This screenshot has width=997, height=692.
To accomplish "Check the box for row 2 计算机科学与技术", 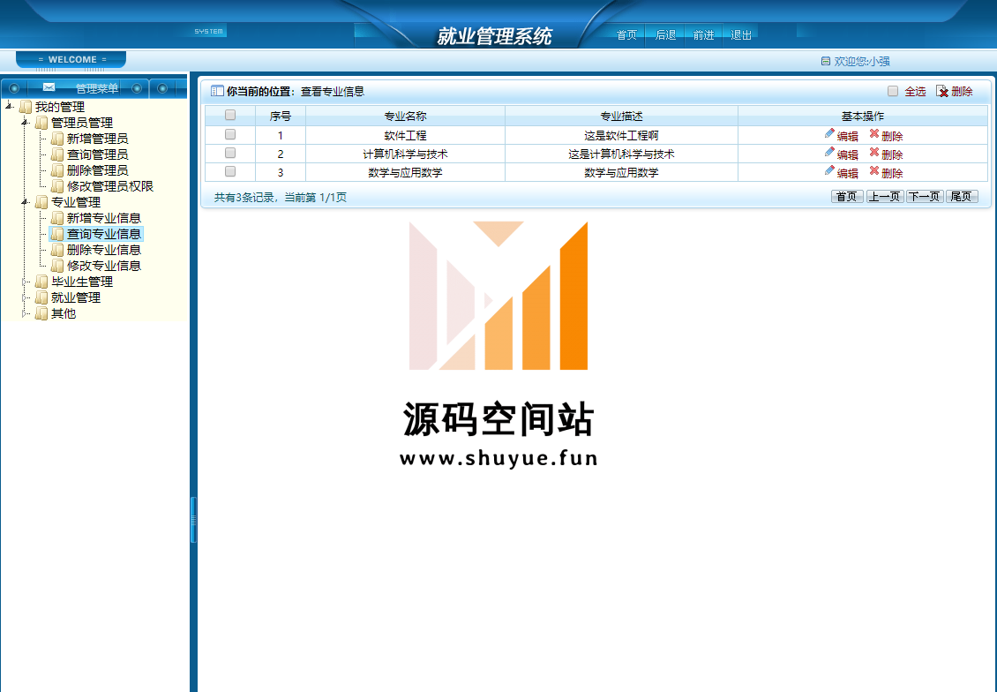I will (230, 153).
